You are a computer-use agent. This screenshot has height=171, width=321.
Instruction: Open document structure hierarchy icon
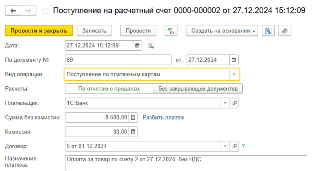tap(268, 31)
